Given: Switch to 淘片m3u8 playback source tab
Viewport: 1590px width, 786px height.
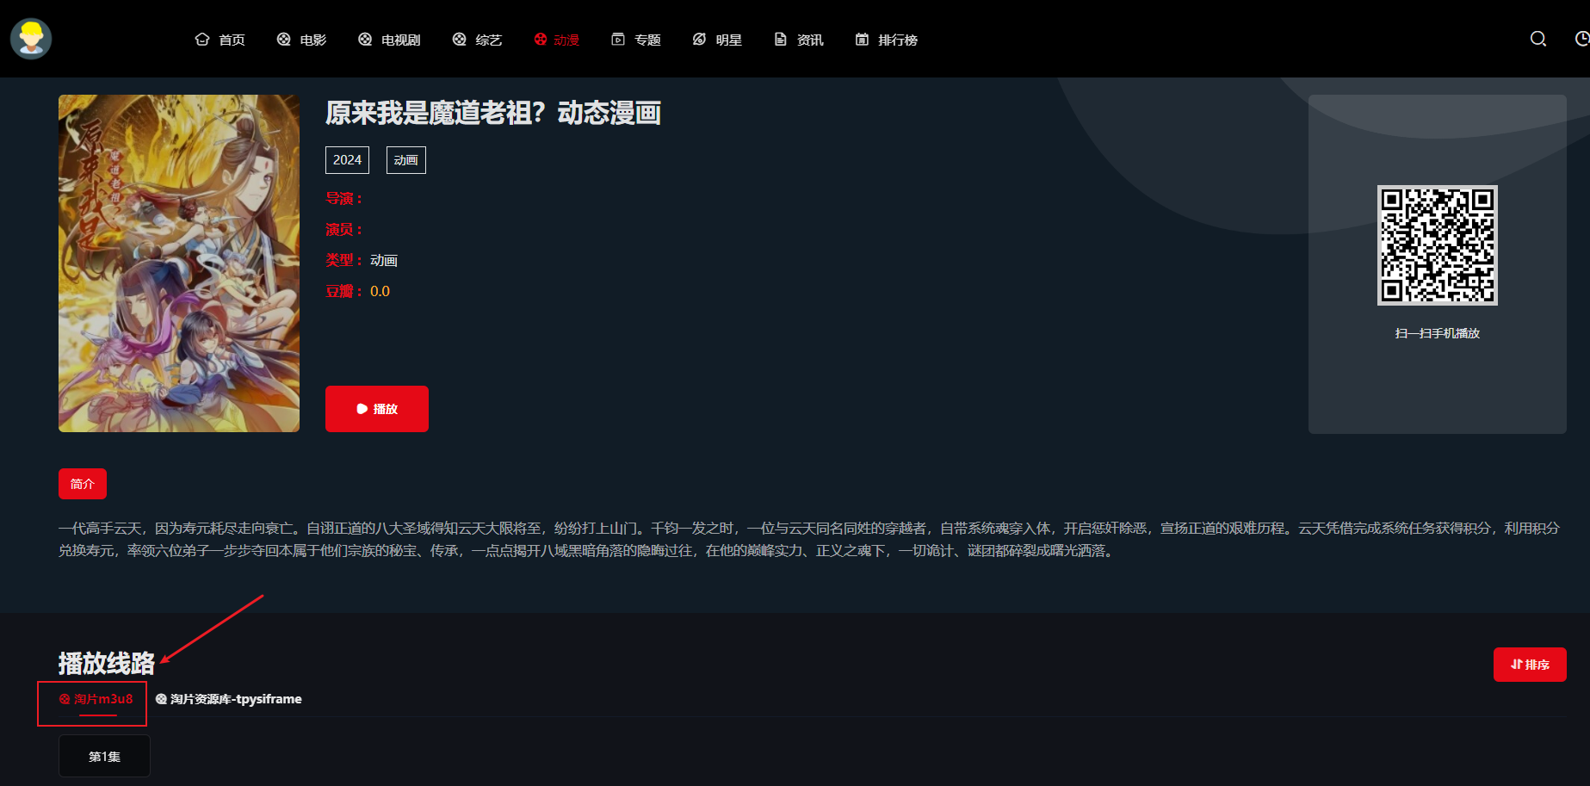Looking at the screenshot, I should click(x=96, y=699).
